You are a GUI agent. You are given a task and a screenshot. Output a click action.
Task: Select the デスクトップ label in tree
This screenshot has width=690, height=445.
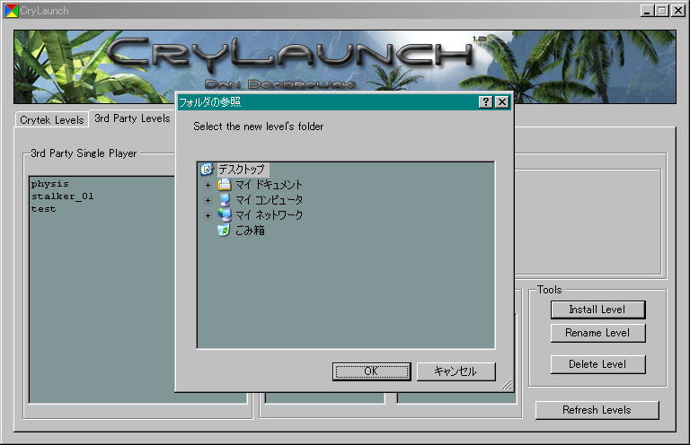tap(243, 170)
